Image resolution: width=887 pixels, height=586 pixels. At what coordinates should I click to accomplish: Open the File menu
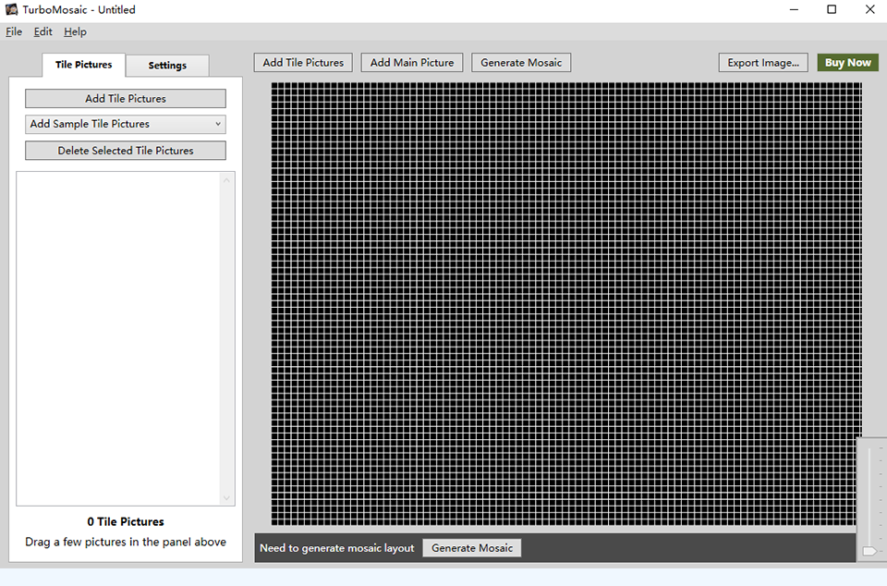(14, 31)
